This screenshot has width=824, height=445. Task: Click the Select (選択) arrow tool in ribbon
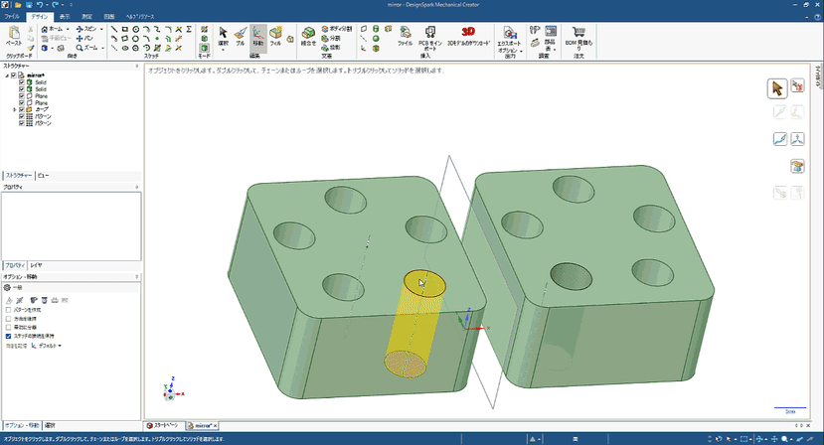tap(223, 37)
